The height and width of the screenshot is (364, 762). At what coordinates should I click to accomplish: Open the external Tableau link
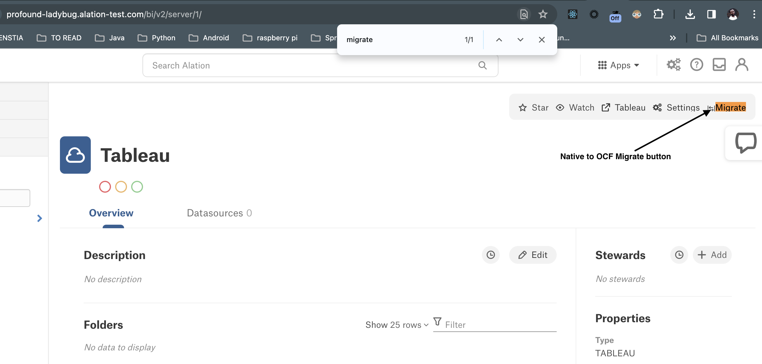[x=623, y=107]
